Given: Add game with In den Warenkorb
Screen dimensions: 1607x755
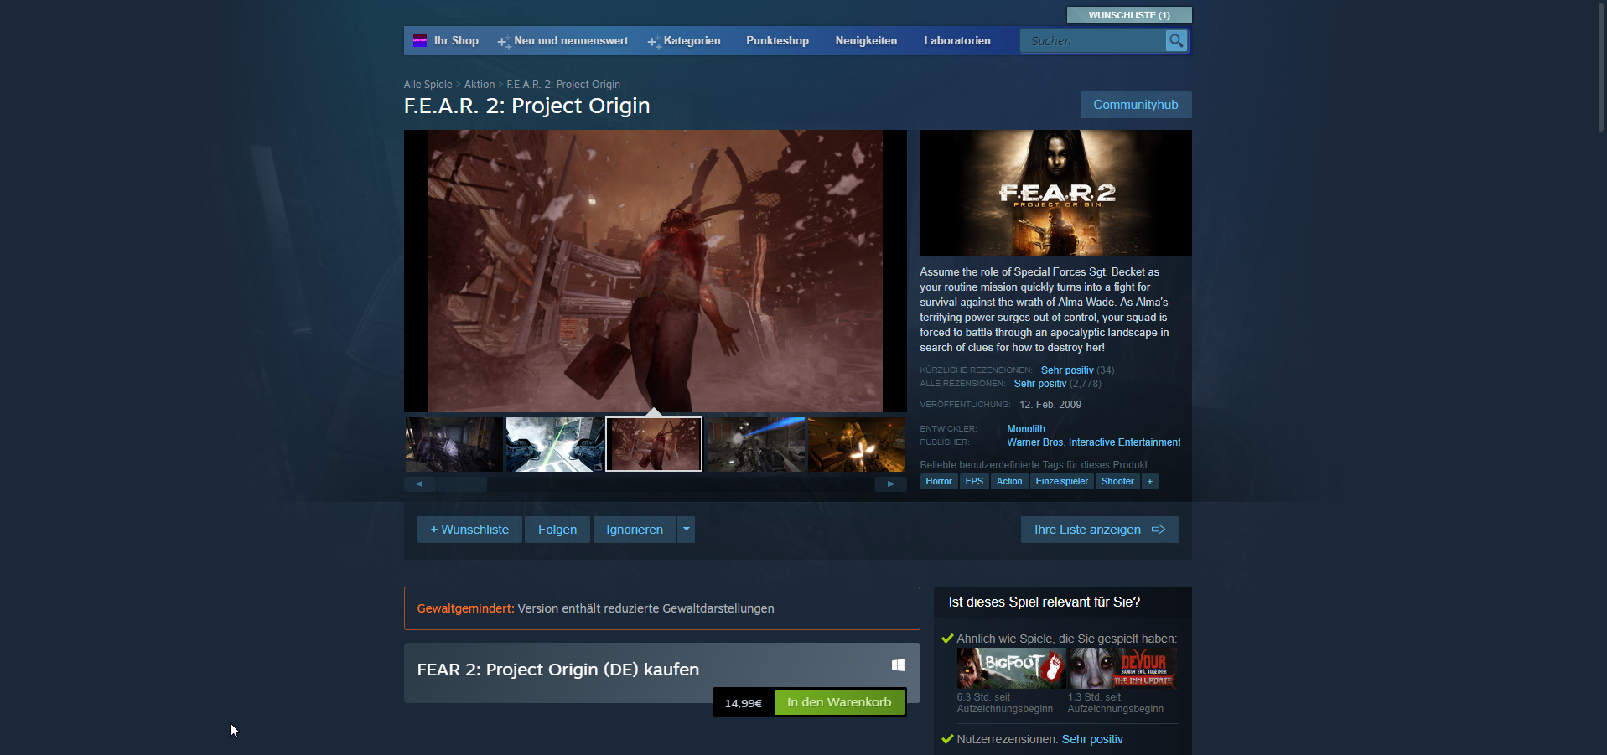Looking at the screenshot, I should click(x=838, y=702).
